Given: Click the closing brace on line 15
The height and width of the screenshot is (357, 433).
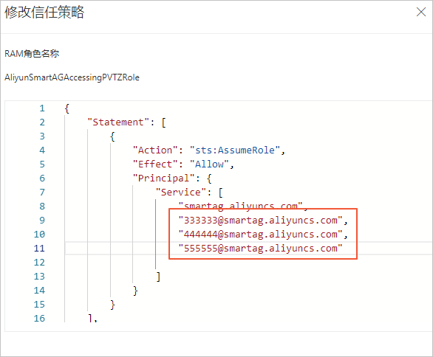Looking at the screenshot, I should click(112, 305).
